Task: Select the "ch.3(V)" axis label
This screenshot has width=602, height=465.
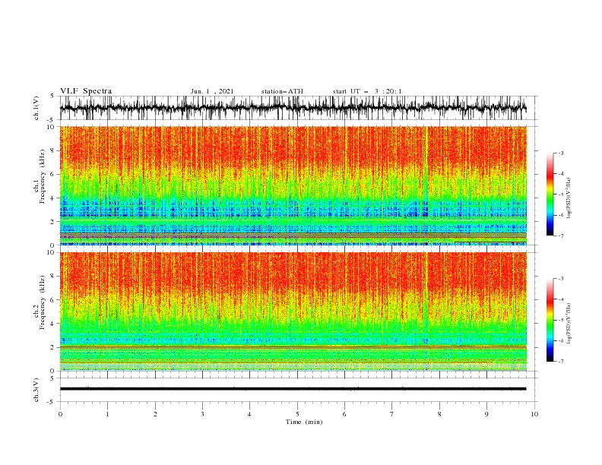Action: tap(36, 390)
